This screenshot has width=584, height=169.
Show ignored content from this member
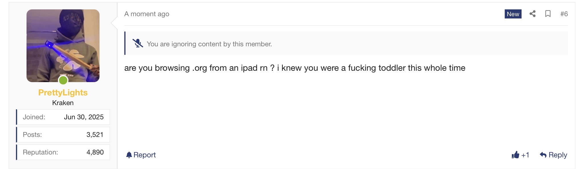(x=209, y=44)
